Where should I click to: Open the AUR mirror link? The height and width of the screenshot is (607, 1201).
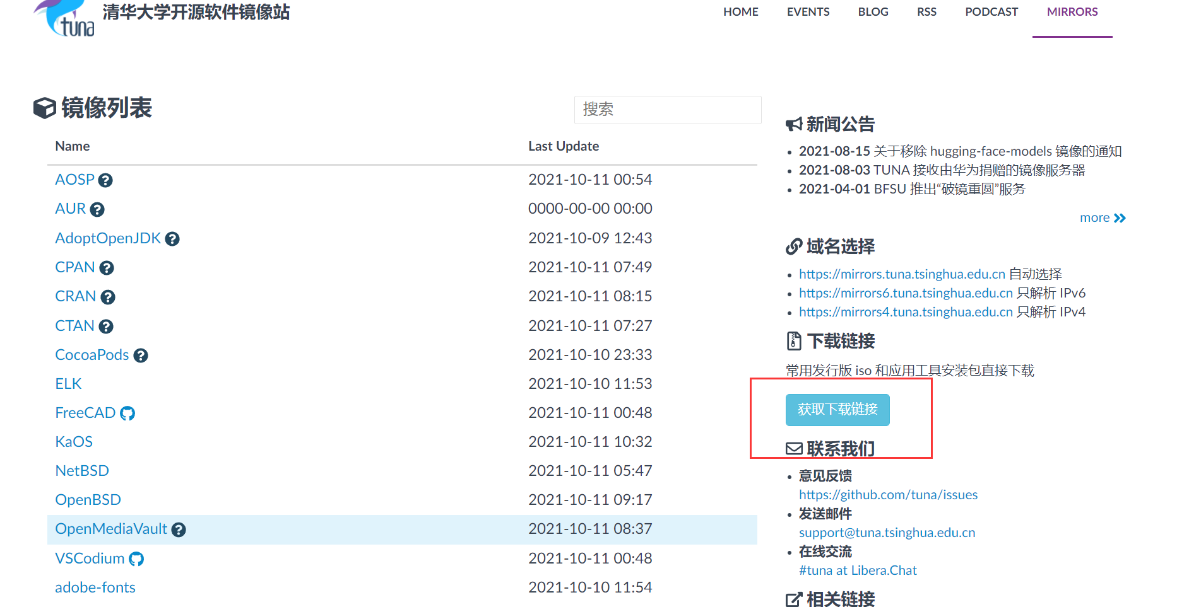[x=70, y=209]
